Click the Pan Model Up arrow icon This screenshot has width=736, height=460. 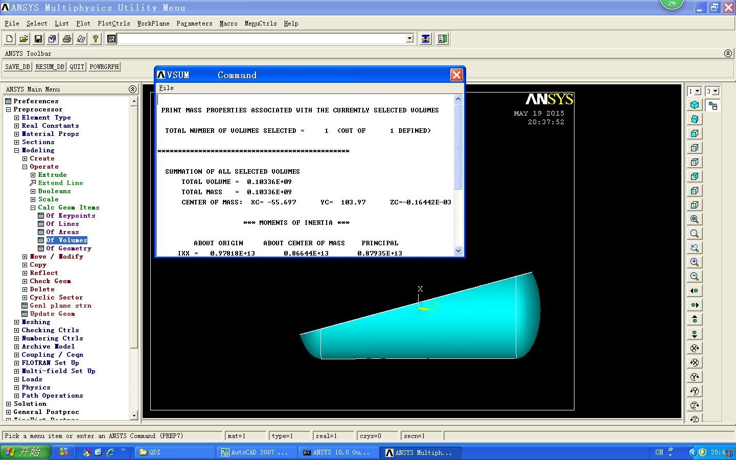coord(695,319)
